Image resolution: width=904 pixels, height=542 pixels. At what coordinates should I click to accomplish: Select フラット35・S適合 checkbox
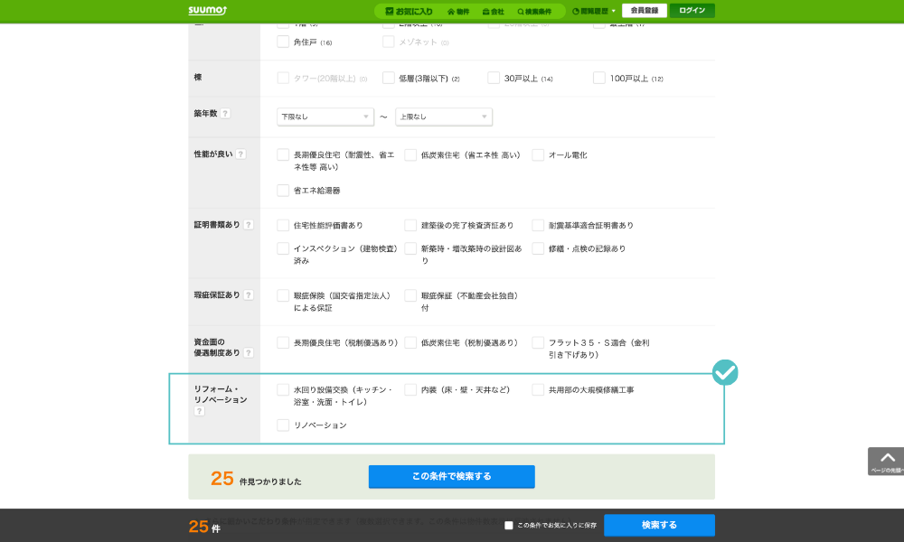pos(538,342)
